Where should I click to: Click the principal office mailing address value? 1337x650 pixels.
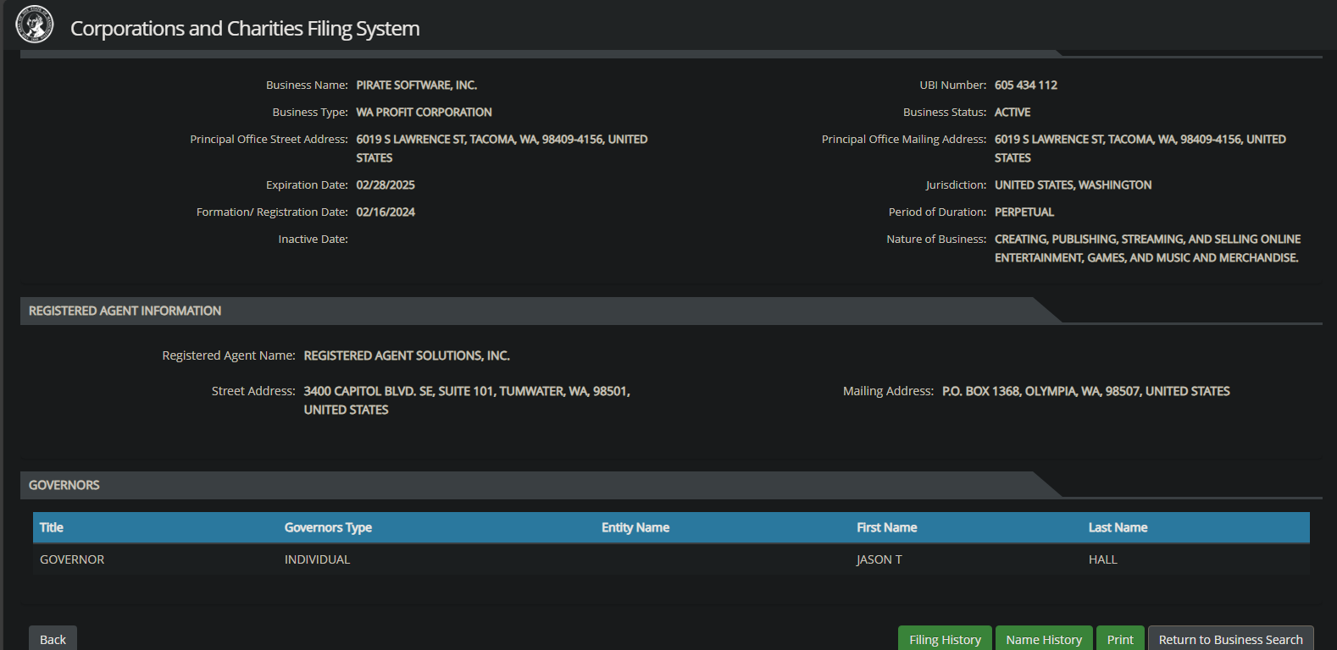(1140, 148)
